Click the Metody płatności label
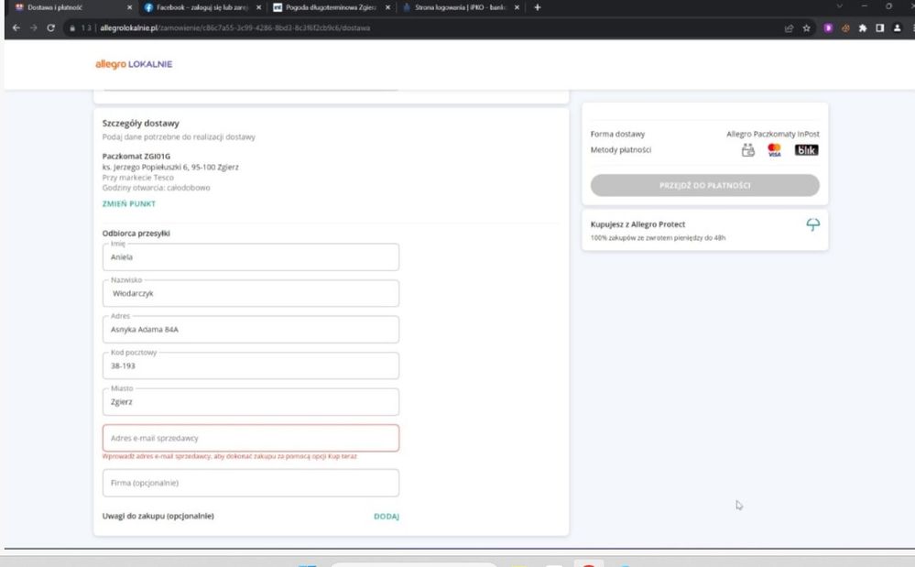The image size is (915, 567). tap(620, 150)
